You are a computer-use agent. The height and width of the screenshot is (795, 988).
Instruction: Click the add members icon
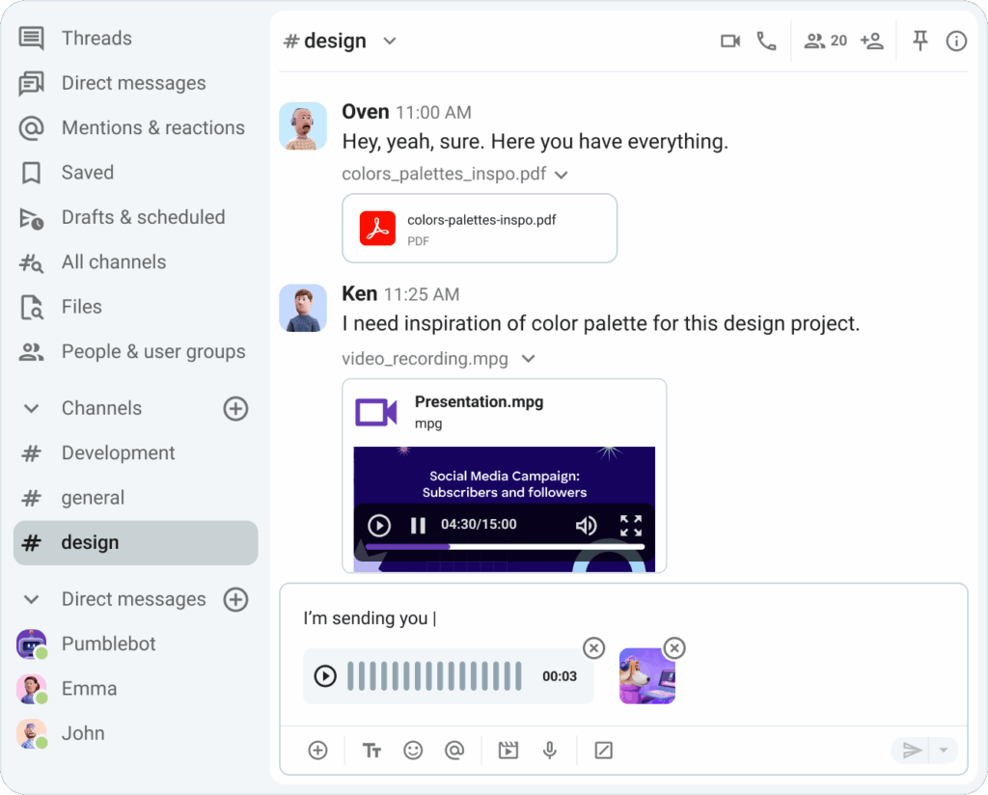(x=872, y=41)
